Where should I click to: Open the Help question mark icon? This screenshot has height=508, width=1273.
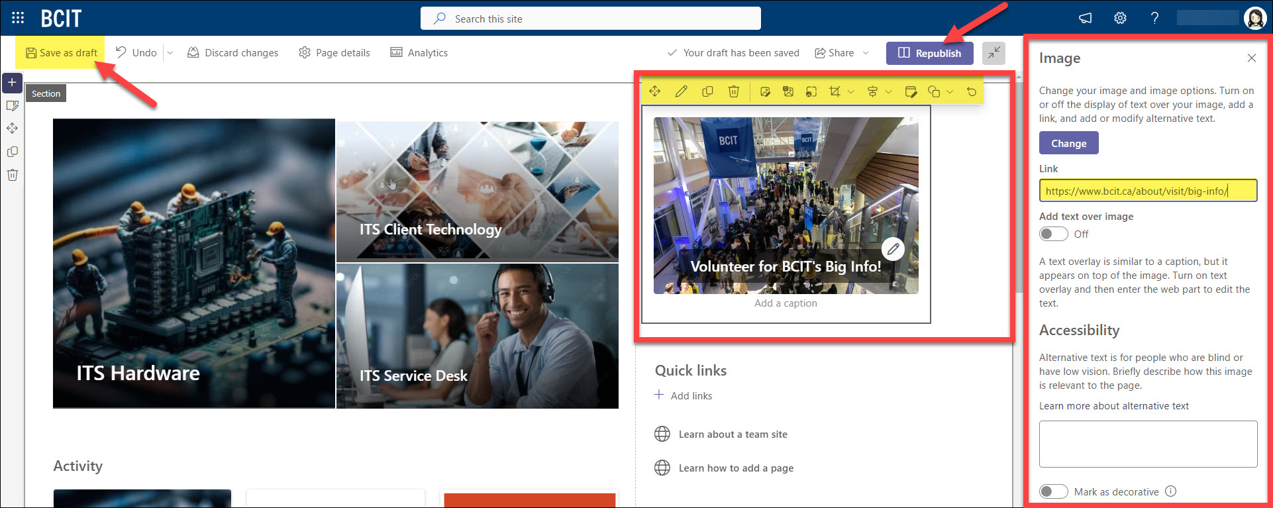1154,18
